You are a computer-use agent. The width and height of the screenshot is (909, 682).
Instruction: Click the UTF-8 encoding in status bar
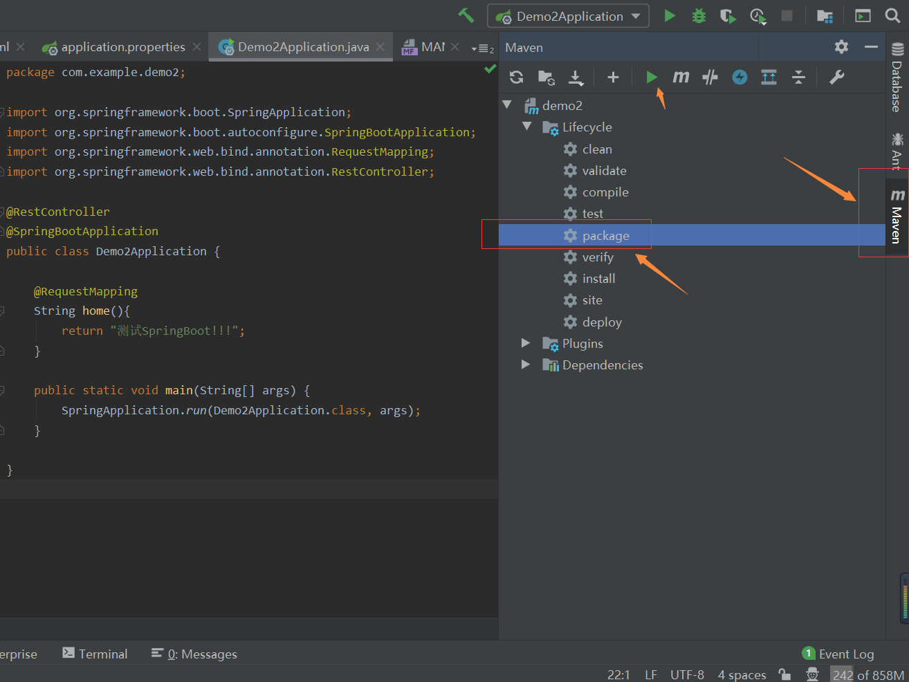(686, 674)
